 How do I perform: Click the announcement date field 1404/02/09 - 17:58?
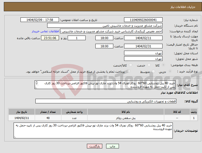(x=40, y=20)
